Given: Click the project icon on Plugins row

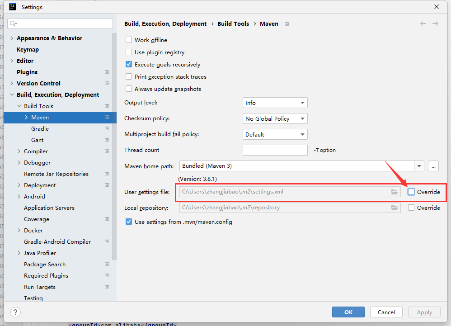Looking at the screenshot, I should tap(107, 72).
